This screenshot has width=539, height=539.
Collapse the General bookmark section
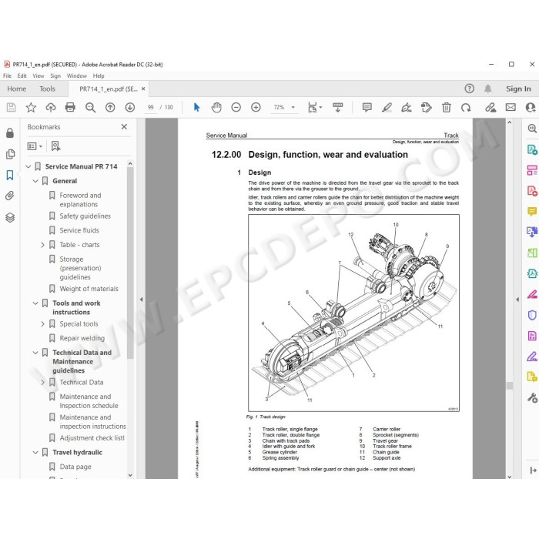35,181
